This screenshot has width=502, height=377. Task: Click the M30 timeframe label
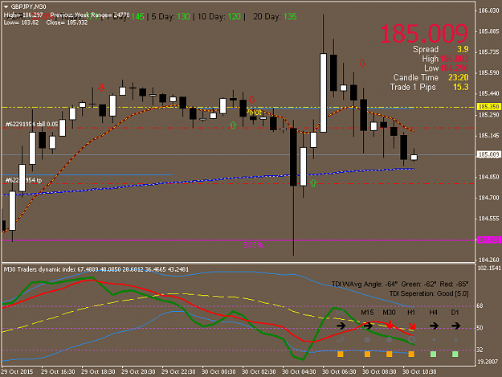(389, 313)
